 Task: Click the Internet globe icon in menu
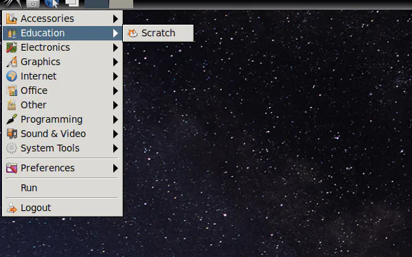coord(12,76)
